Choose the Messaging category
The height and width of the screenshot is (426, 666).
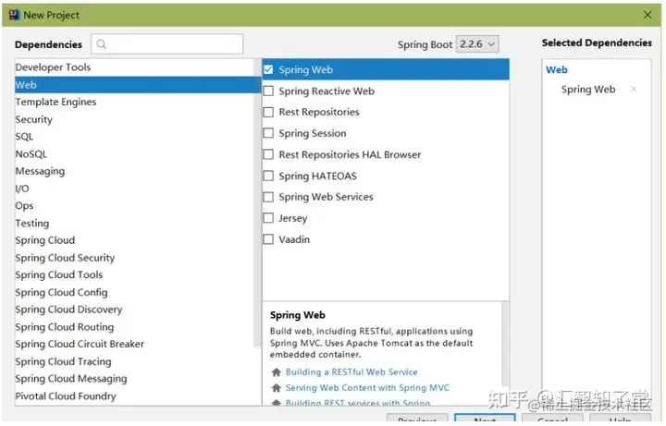[134, 171]
